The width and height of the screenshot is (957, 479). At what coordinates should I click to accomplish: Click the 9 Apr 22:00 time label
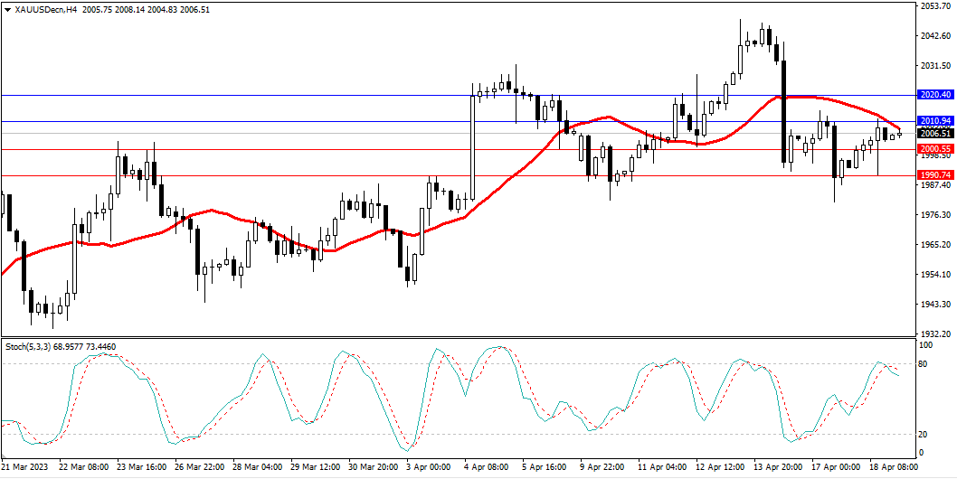(x=603, y=466)
